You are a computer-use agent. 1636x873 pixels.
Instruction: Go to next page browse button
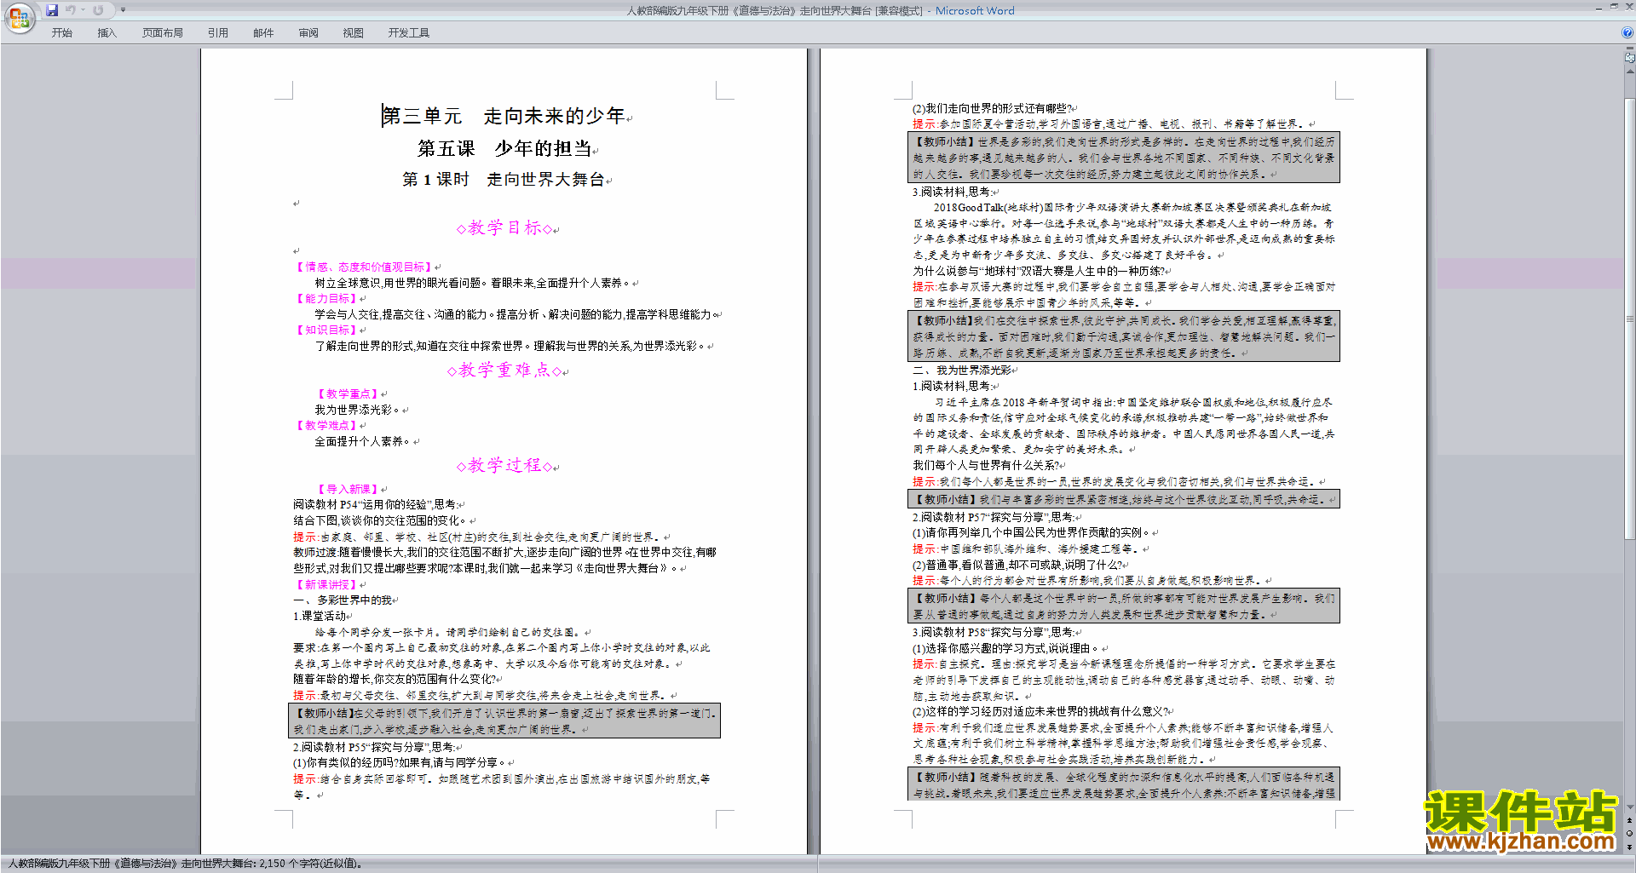coord(1630,847)
